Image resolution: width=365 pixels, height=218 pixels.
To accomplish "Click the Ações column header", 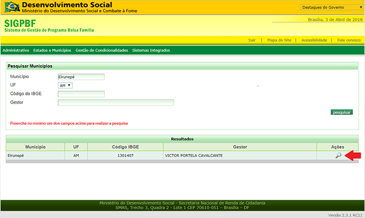I will [x=337, y=147].
